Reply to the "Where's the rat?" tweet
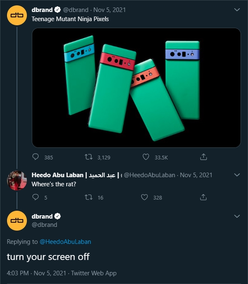The width and height of the screenshot is (248, 284). click(36, 197)
